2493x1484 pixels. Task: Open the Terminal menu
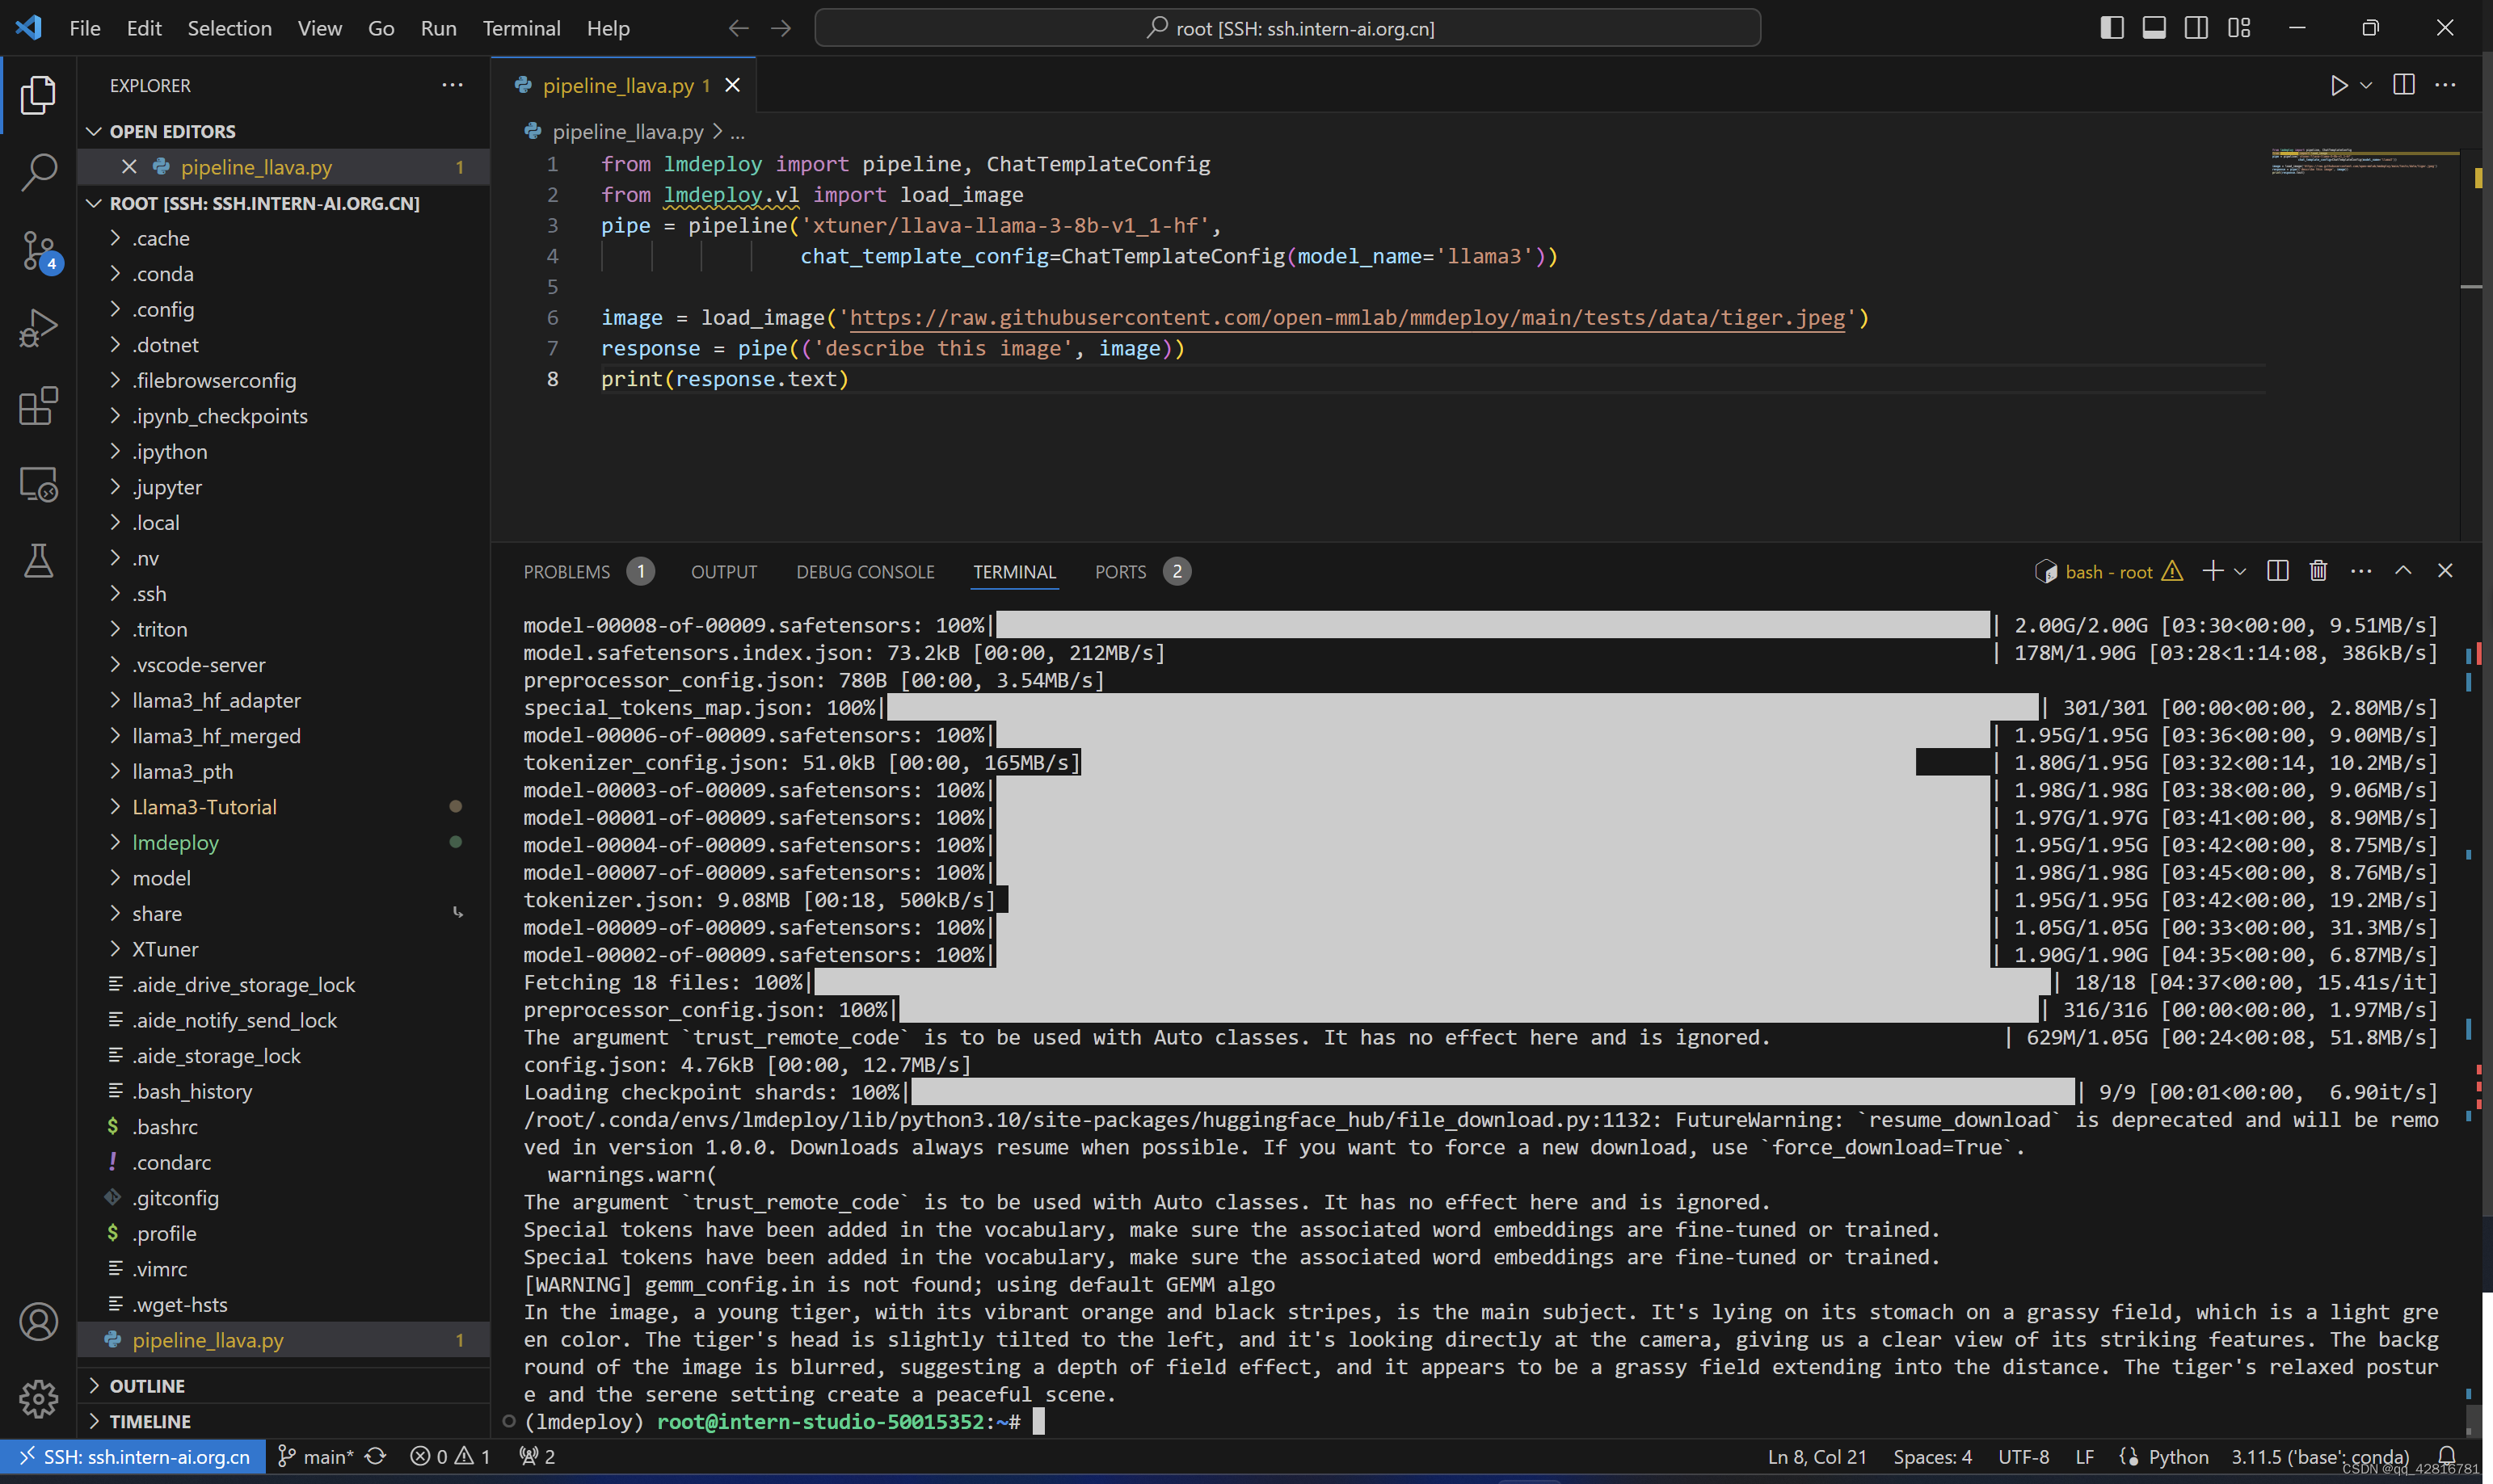click(521, 28)
